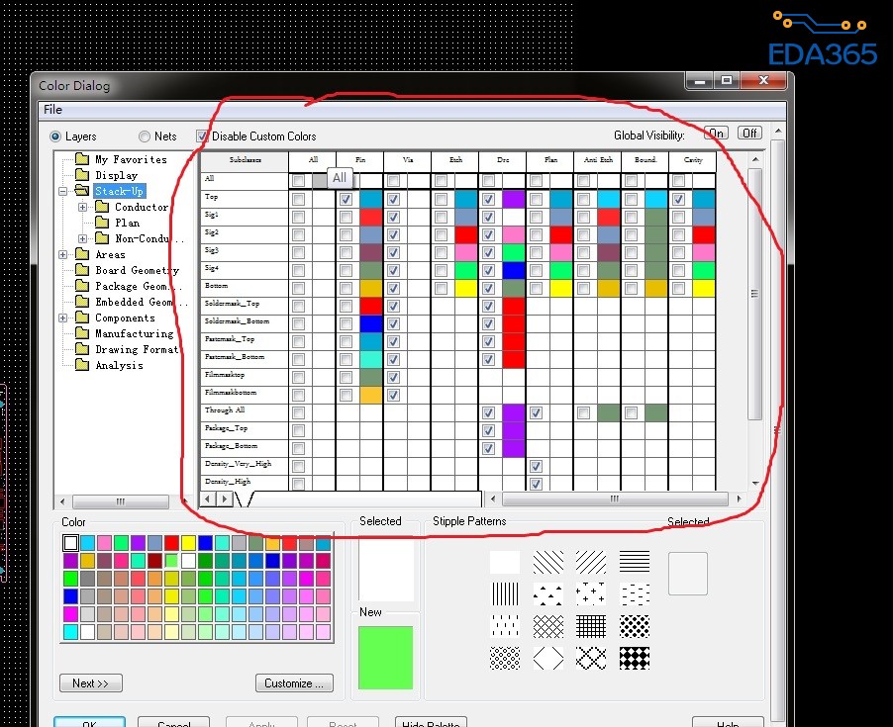Click the next sheet tab arrow below grid
This screenshot has width=893, height=727.
pyautogui.click(x=225, y=499)
